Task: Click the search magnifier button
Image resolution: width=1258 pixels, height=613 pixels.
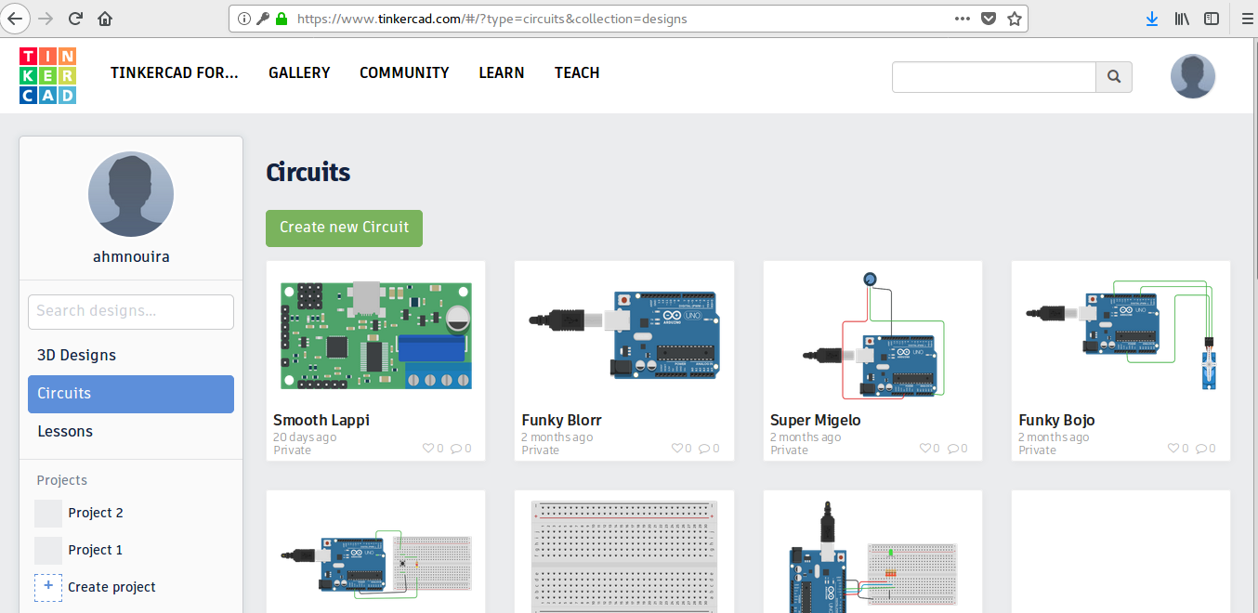Action: (x=1114, y=77)
